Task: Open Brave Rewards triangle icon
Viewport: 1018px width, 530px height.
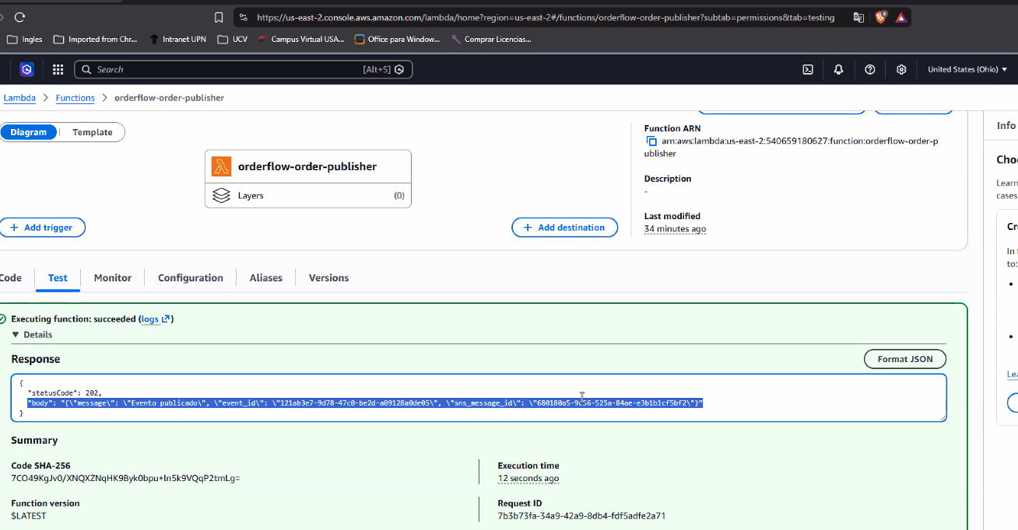Action: click(900, 17)
